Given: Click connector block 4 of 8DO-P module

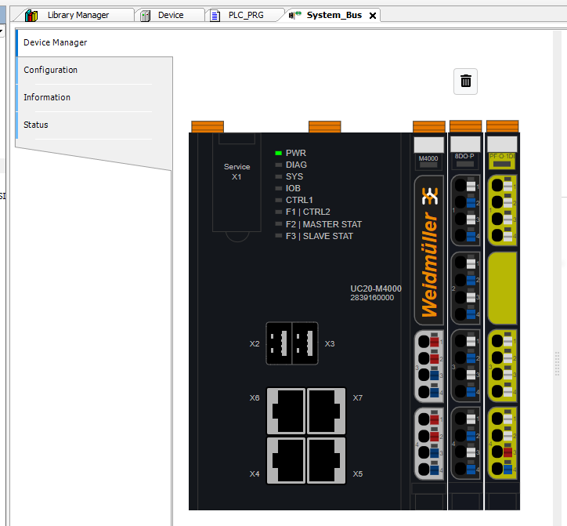Looking at the screenshot, I should (x=466, y=444).
